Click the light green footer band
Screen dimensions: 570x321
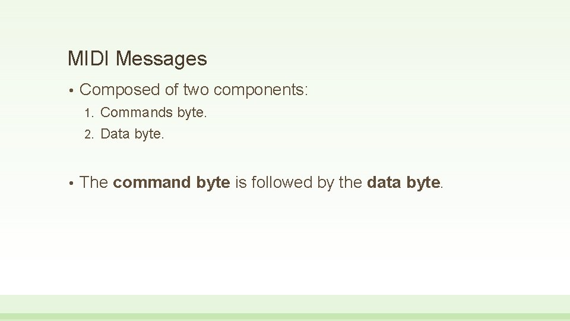285,304
